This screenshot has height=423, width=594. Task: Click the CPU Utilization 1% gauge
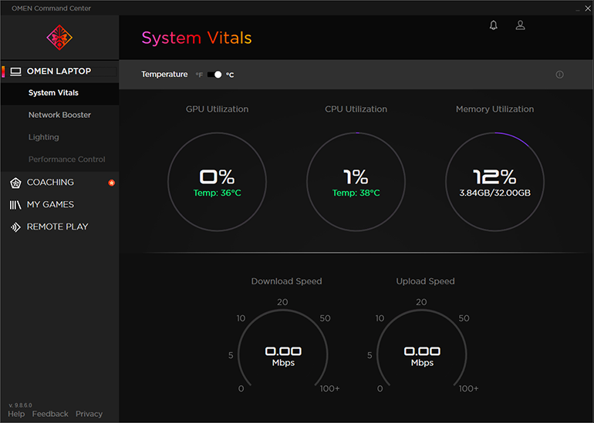pos(356,182)
